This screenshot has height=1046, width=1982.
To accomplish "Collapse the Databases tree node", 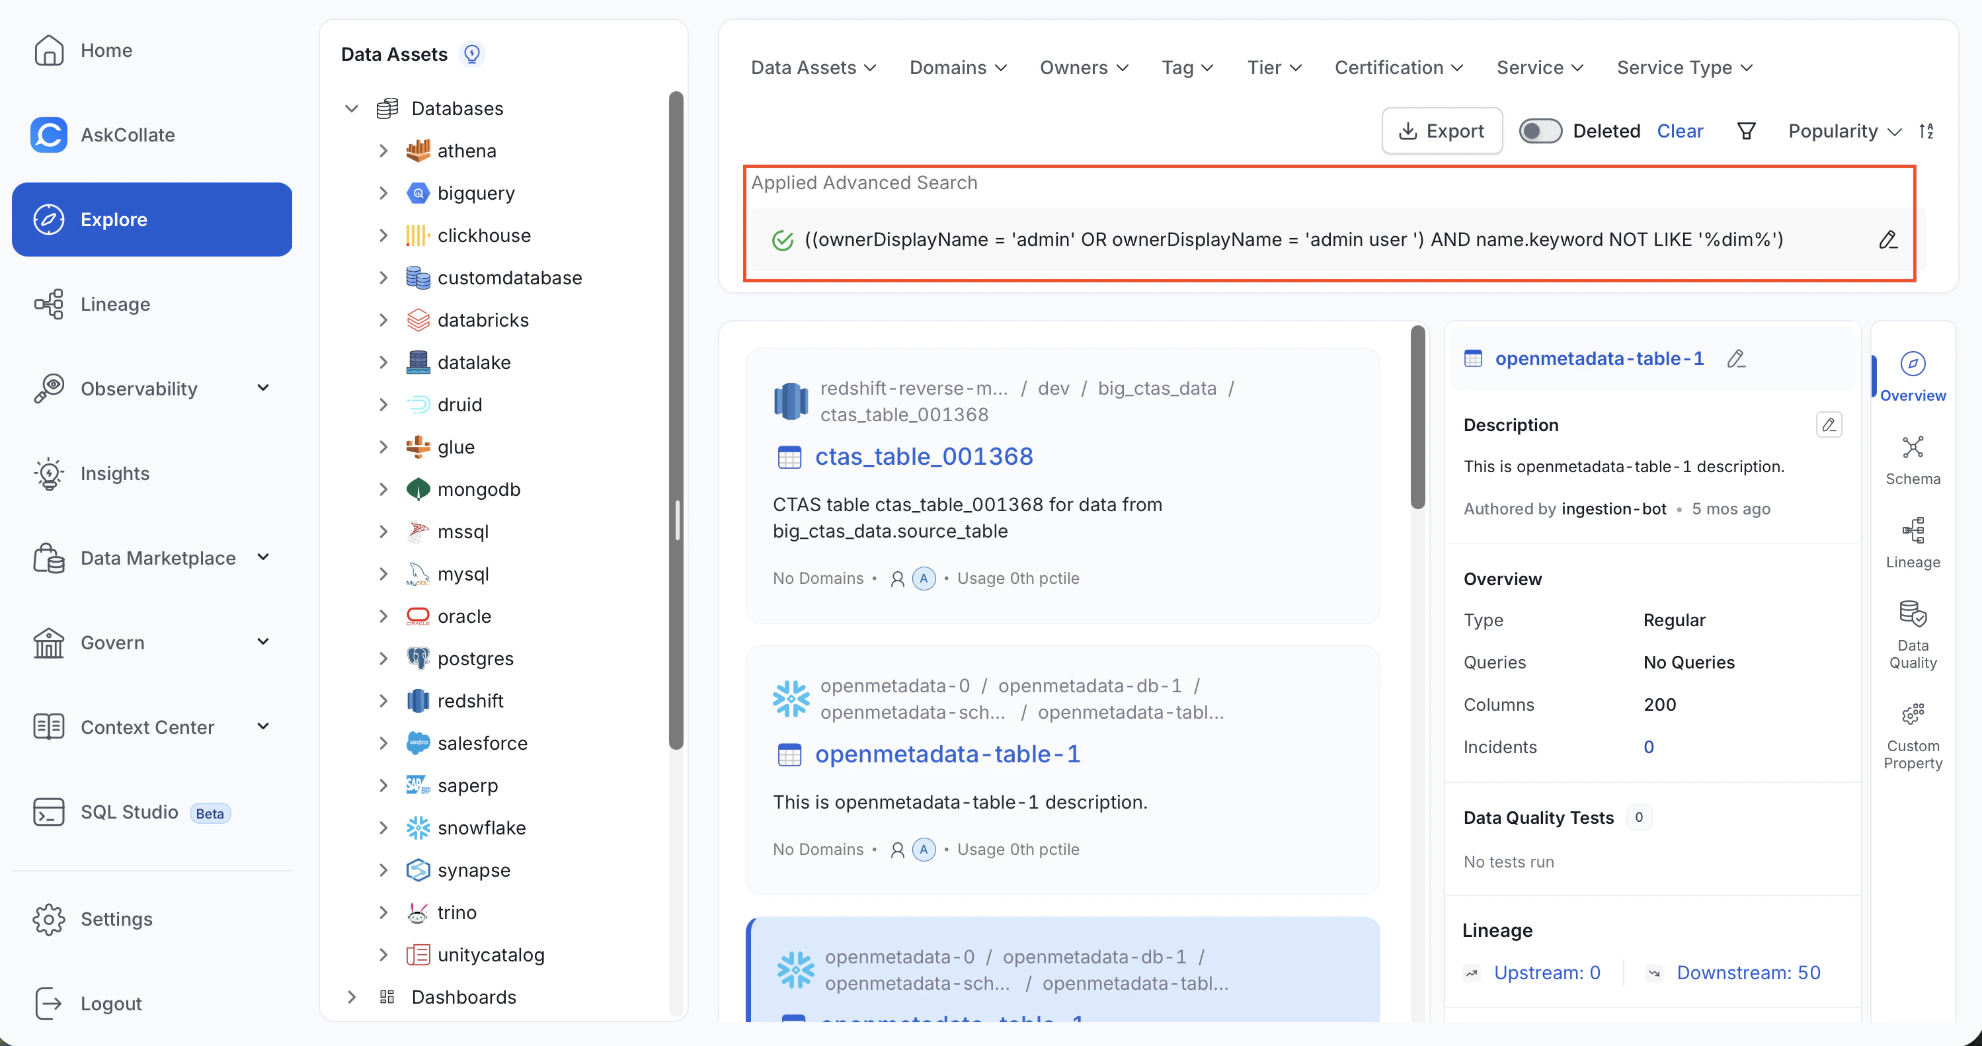I will [x=352, y=108].
